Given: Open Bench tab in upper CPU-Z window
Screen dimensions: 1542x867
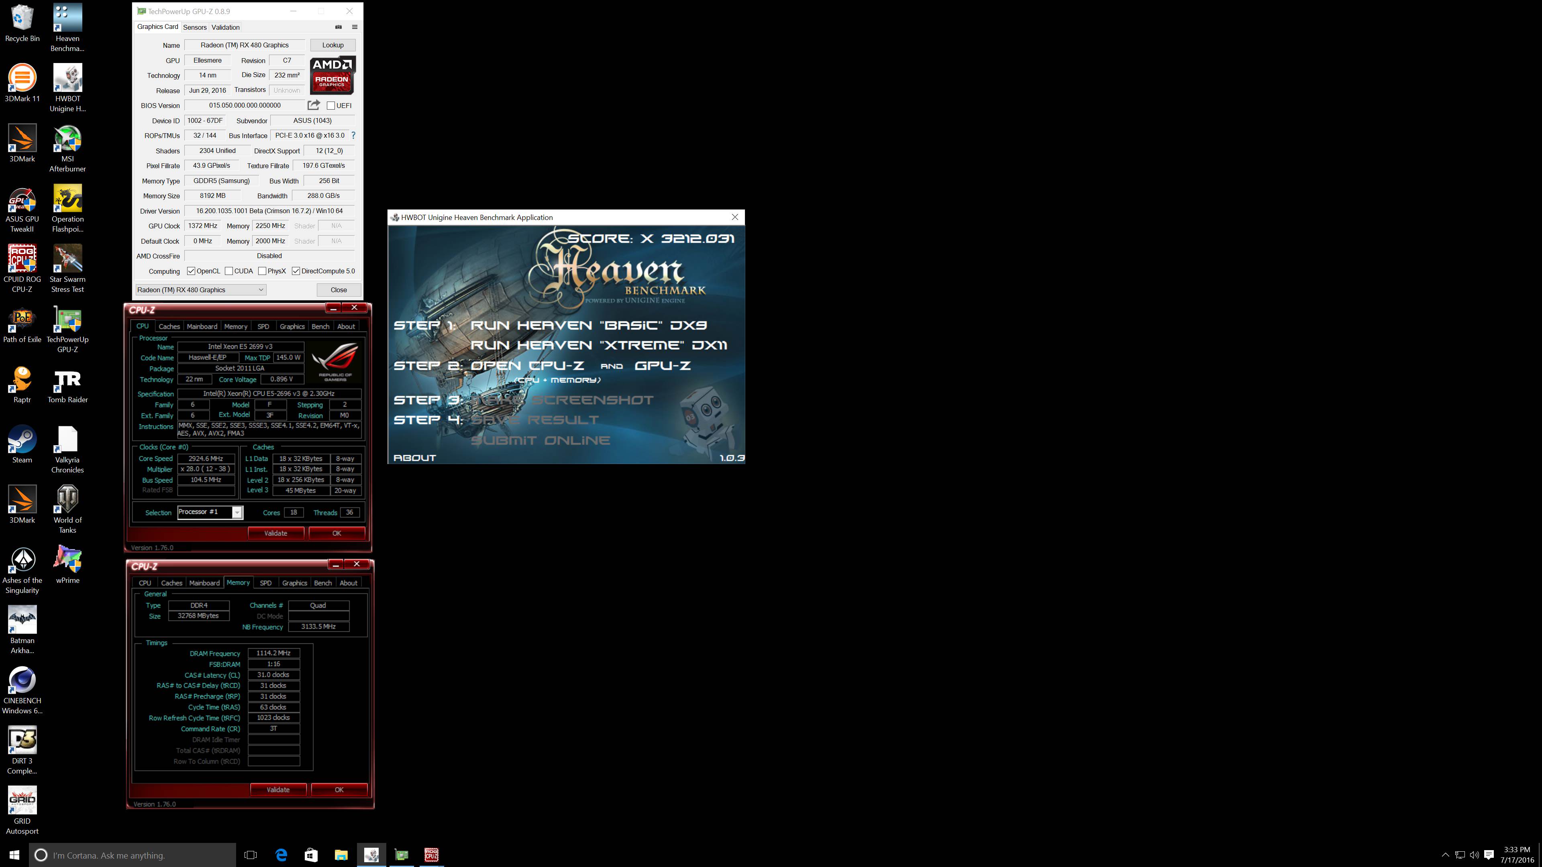Looking at the screenshot, I should [320, 327].
